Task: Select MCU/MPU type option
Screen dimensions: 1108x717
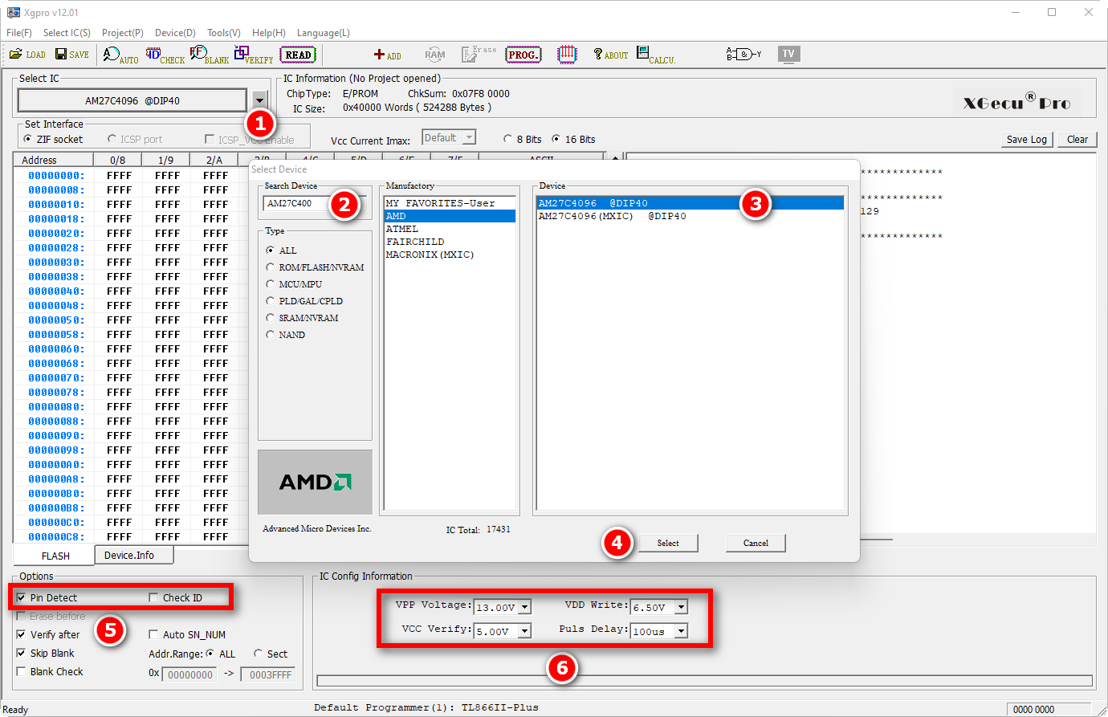Action: 294,284
